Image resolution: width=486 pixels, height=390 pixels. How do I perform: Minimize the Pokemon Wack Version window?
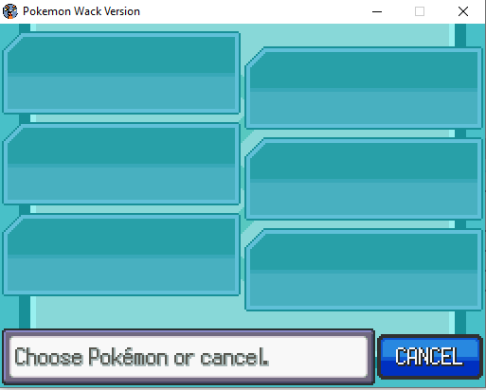(x=377, y=11)
